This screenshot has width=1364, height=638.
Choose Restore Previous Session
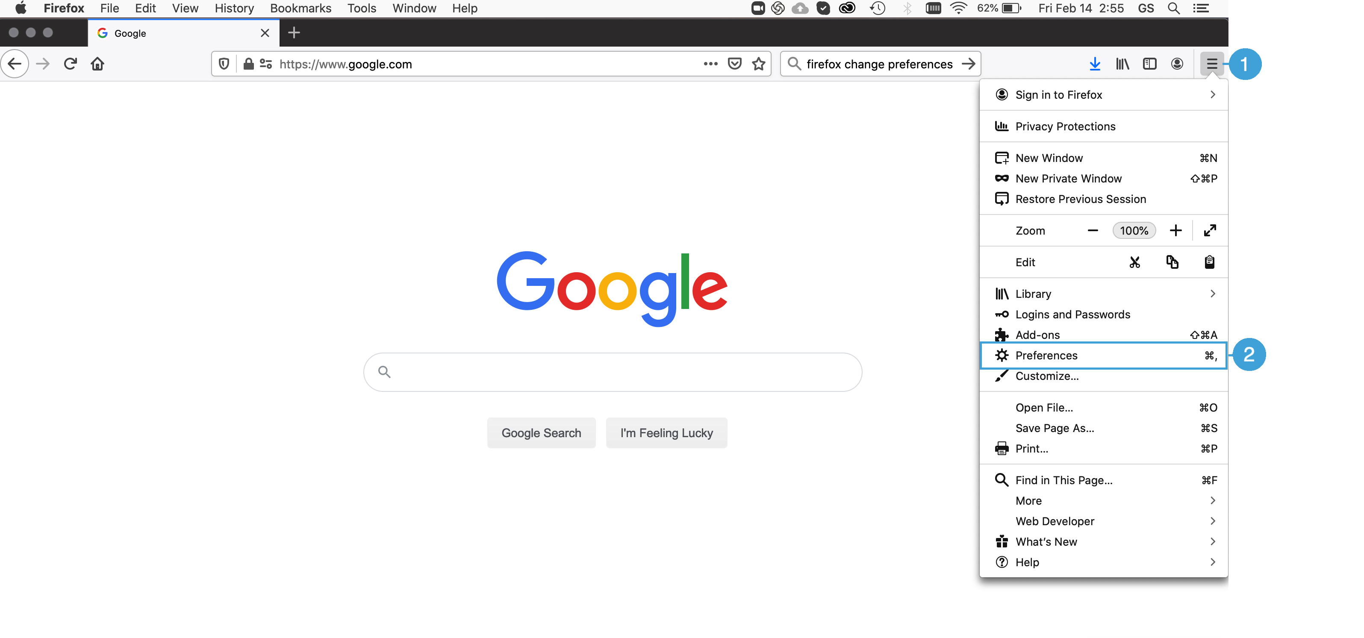pos(1104,200)
